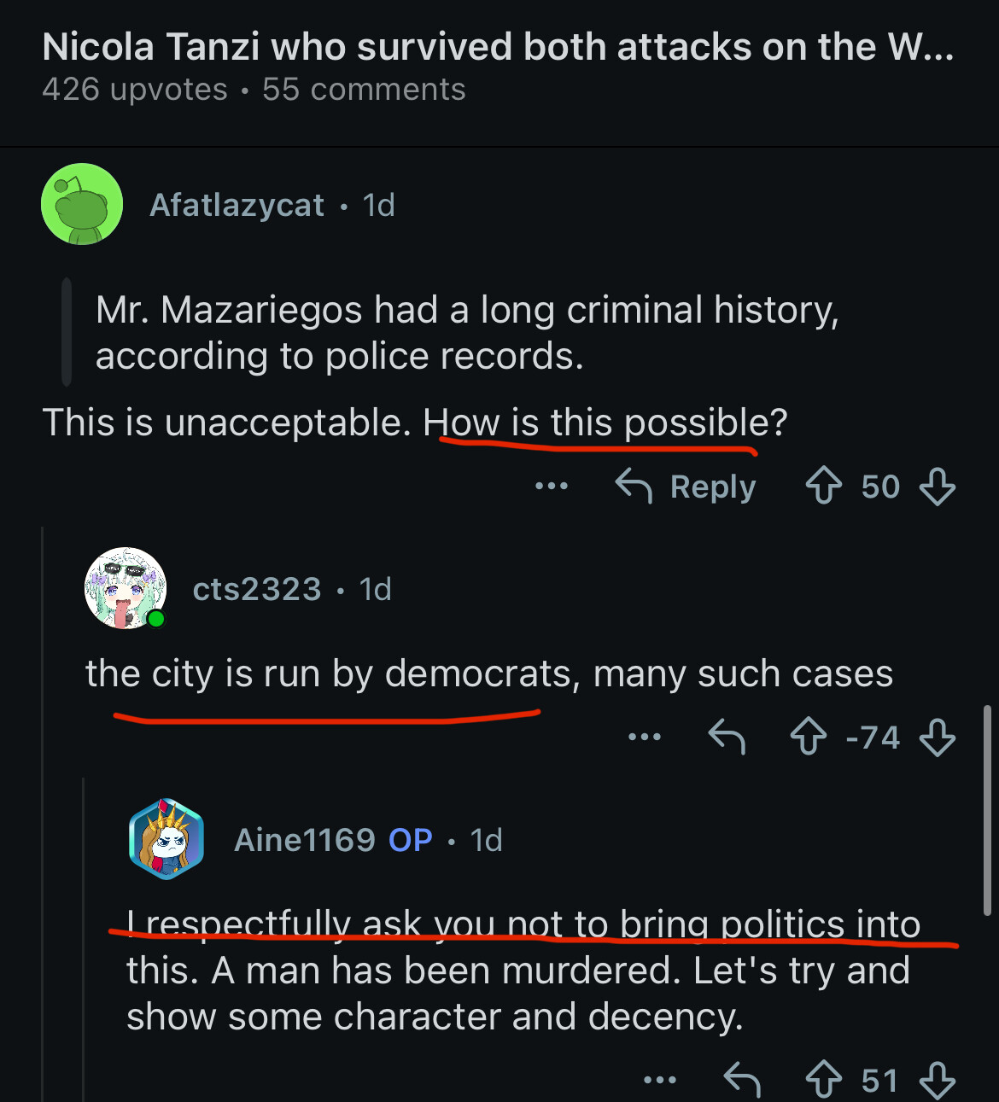Open Afatlazycat's user profile
Screen dimensions: 999x1102
click(x=237, y=205)
